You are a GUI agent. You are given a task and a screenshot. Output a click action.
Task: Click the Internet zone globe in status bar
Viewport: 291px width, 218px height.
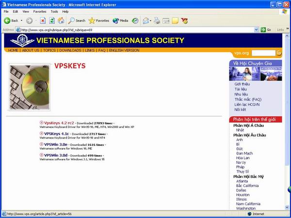[x=249, y=214]
